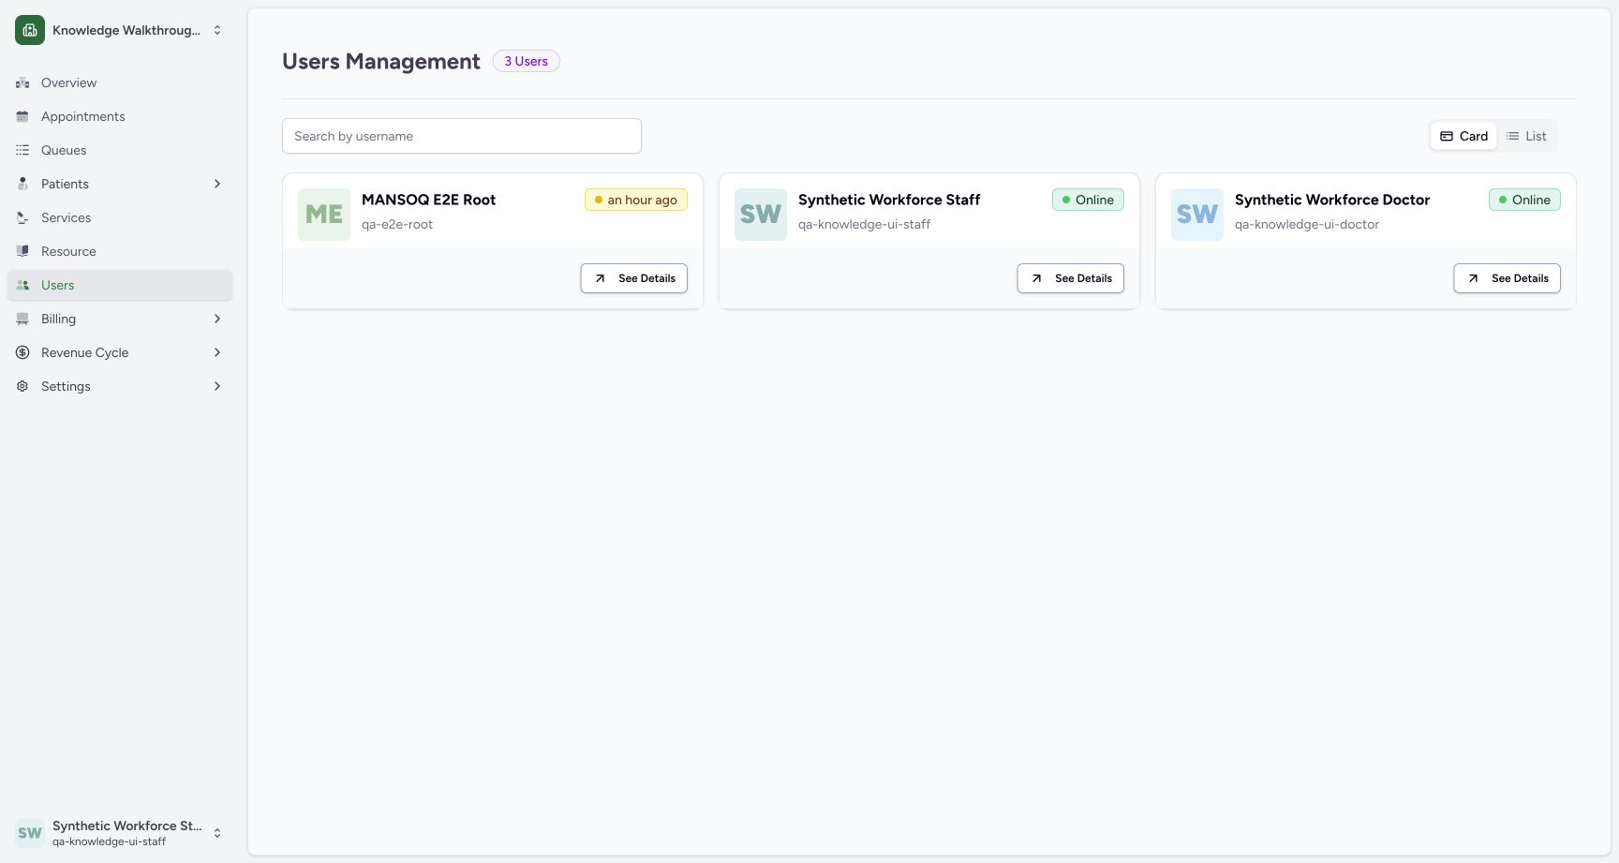
Task: Open the account menu arrows at sidebar bottom
Action: pyautogui.click(x=217, y=833)
